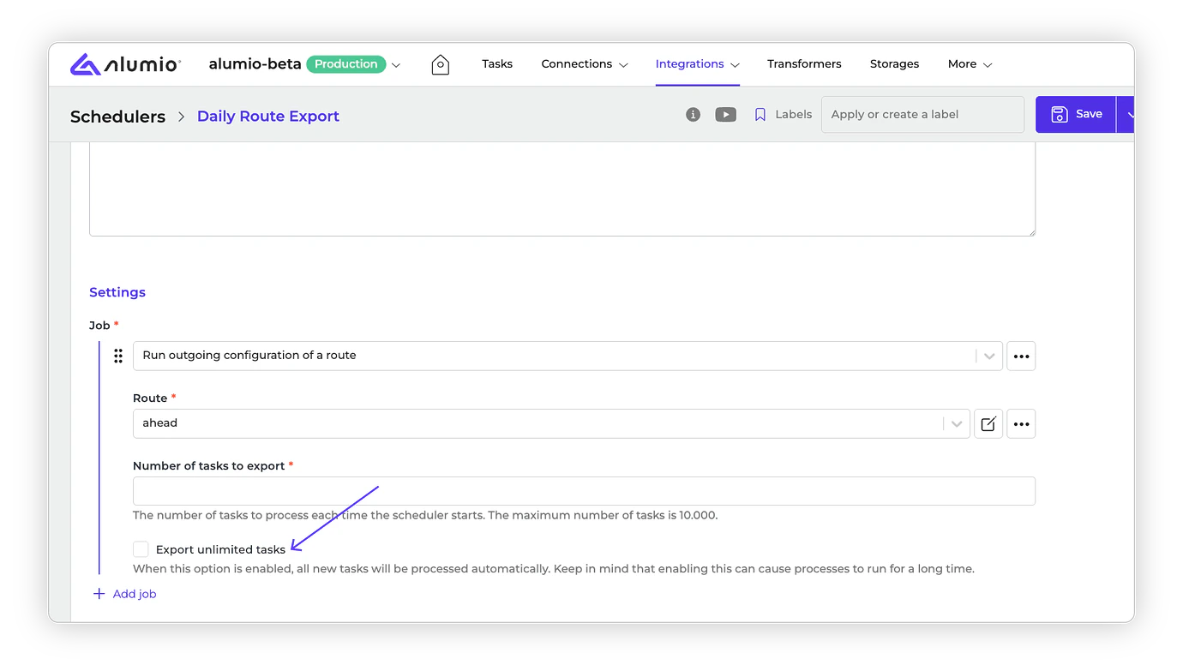Expand the Job type dropdown
Viewport: 1183px width, 665px height.
pos(989,356)
